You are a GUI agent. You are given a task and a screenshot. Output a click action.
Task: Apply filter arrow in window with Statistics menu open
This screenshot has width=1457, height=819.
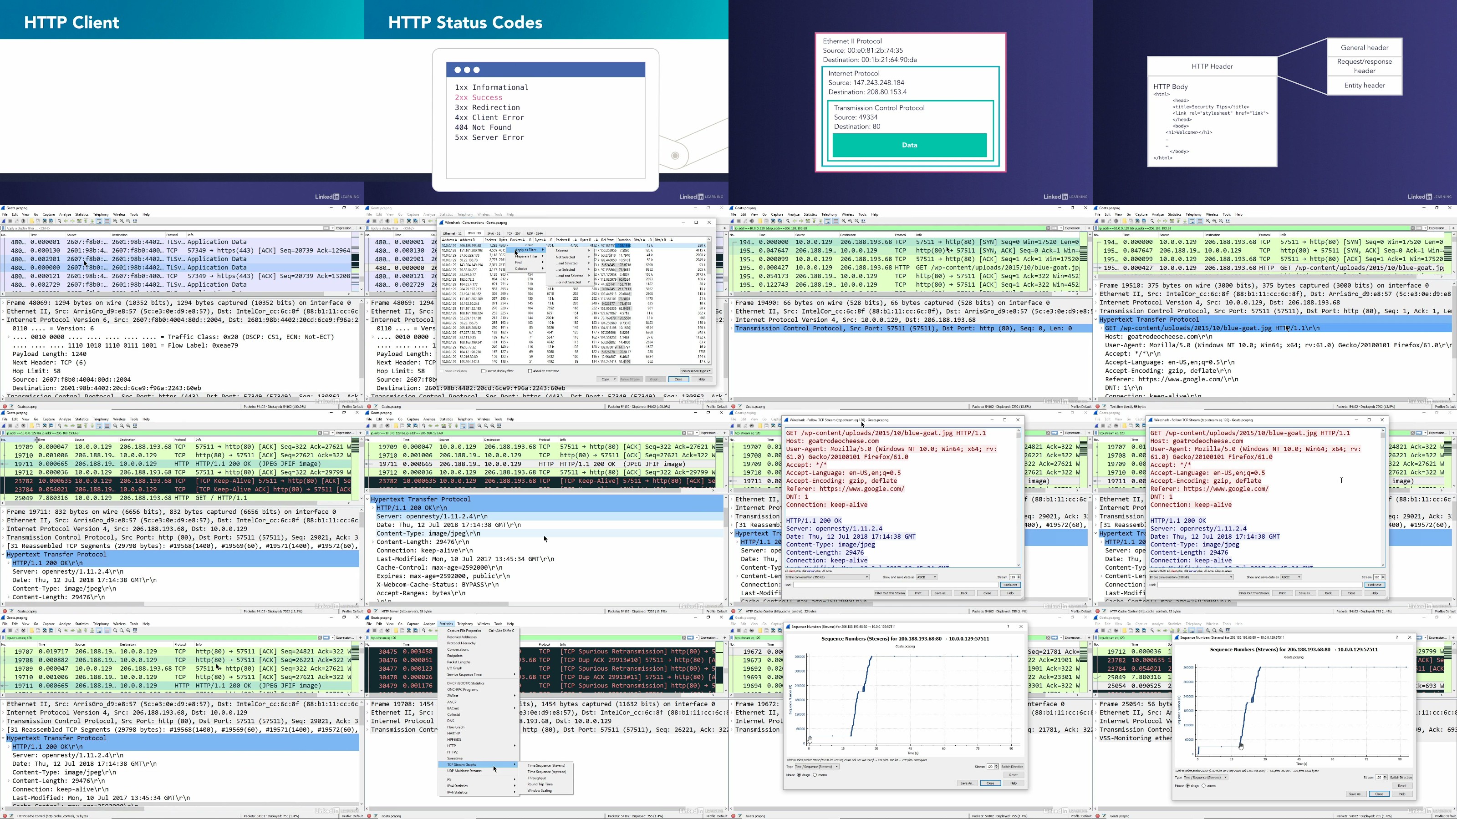tap(690, 637)
